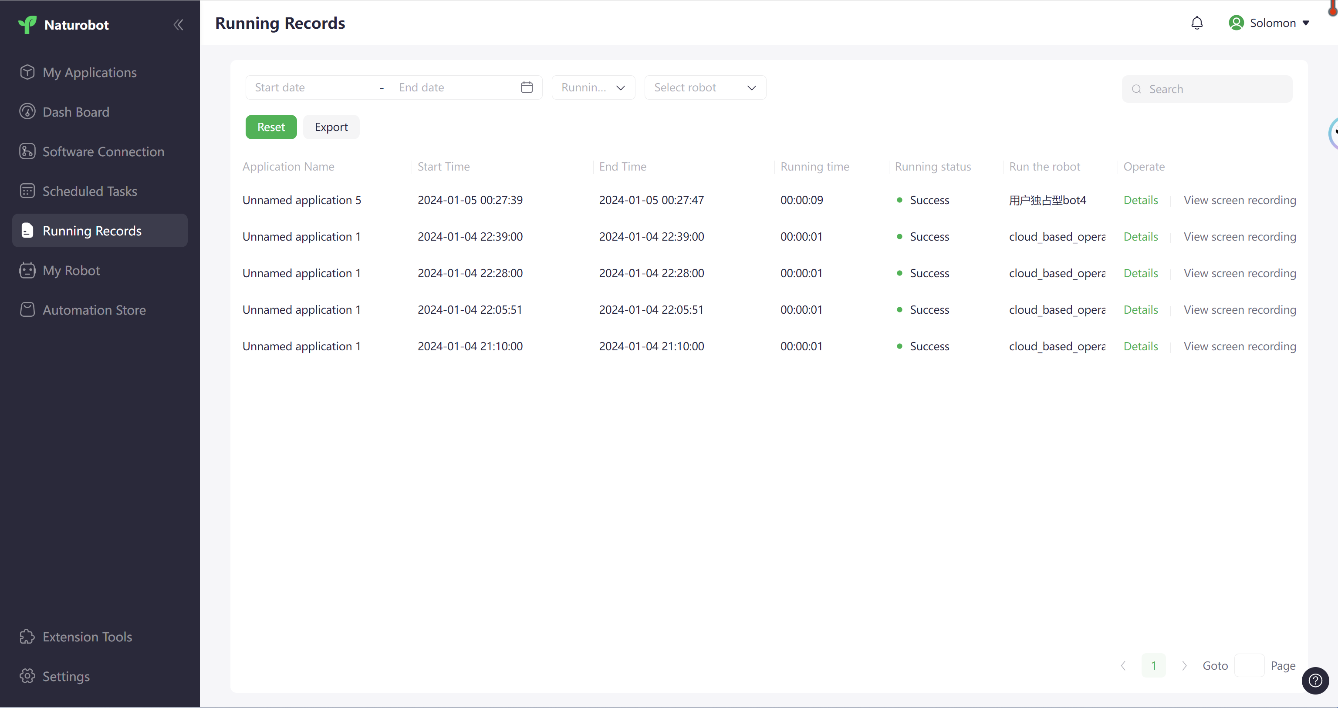Viewport: 1338px width, 708px height.
Task: Visit the Automation Store
Action: pyautogui.click(x=100, y=309)
